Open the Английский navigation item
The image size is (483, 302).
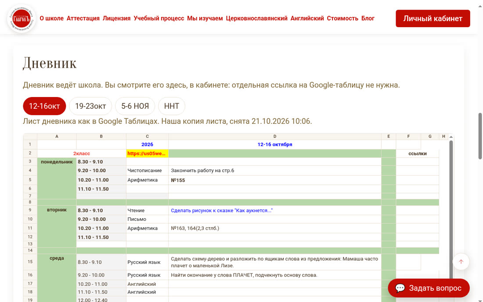[307, 18]
